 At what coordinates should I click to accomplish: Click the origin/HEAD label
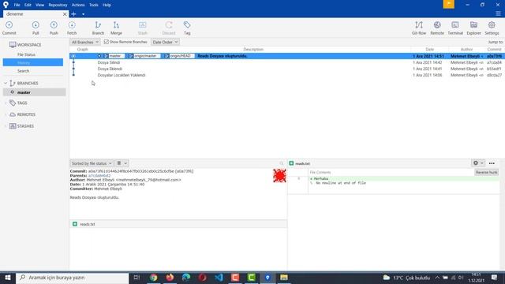point(180,56)
